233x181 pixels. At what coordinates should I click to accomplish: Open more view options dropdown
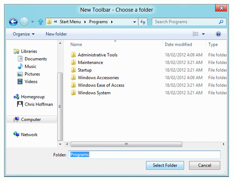click(x=203, y=34)
